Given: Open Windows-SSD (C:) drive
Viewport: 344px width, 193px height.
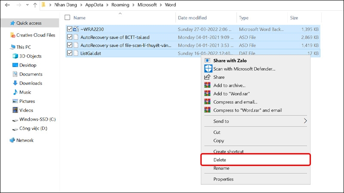Looking at the screenshot, I should coord(37,119).
